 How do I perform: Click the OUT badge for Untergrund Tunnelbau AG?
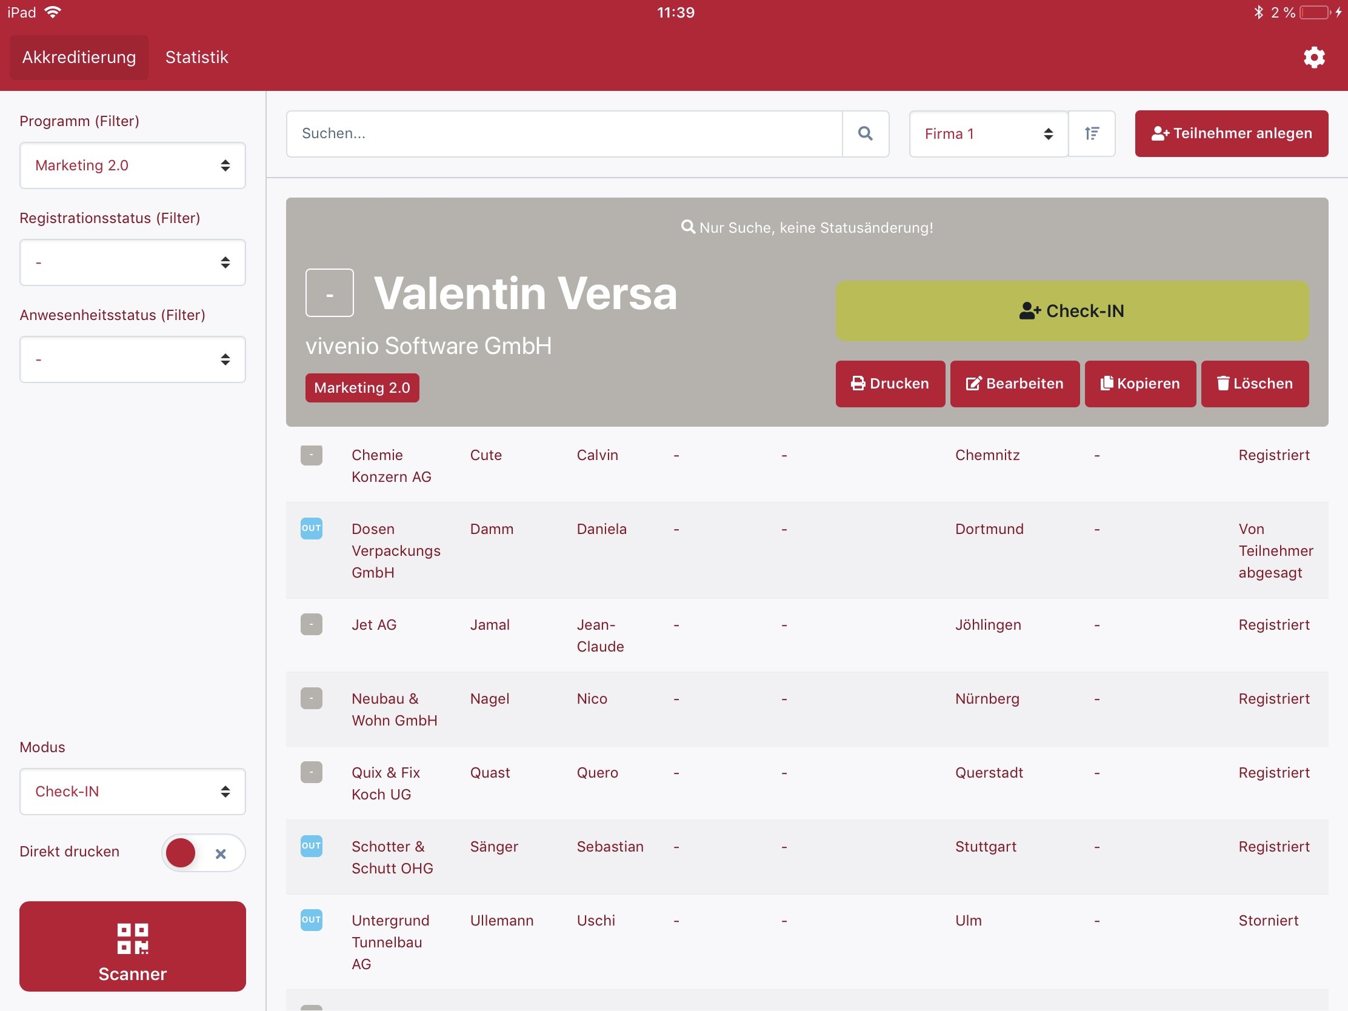tap(311, 919)
